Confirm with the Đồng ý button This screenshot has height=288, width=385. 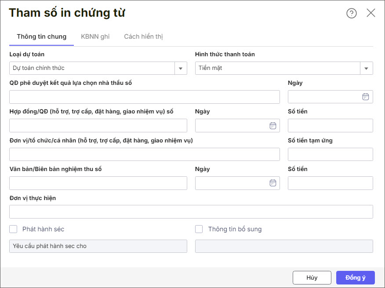tap(355, 277)
